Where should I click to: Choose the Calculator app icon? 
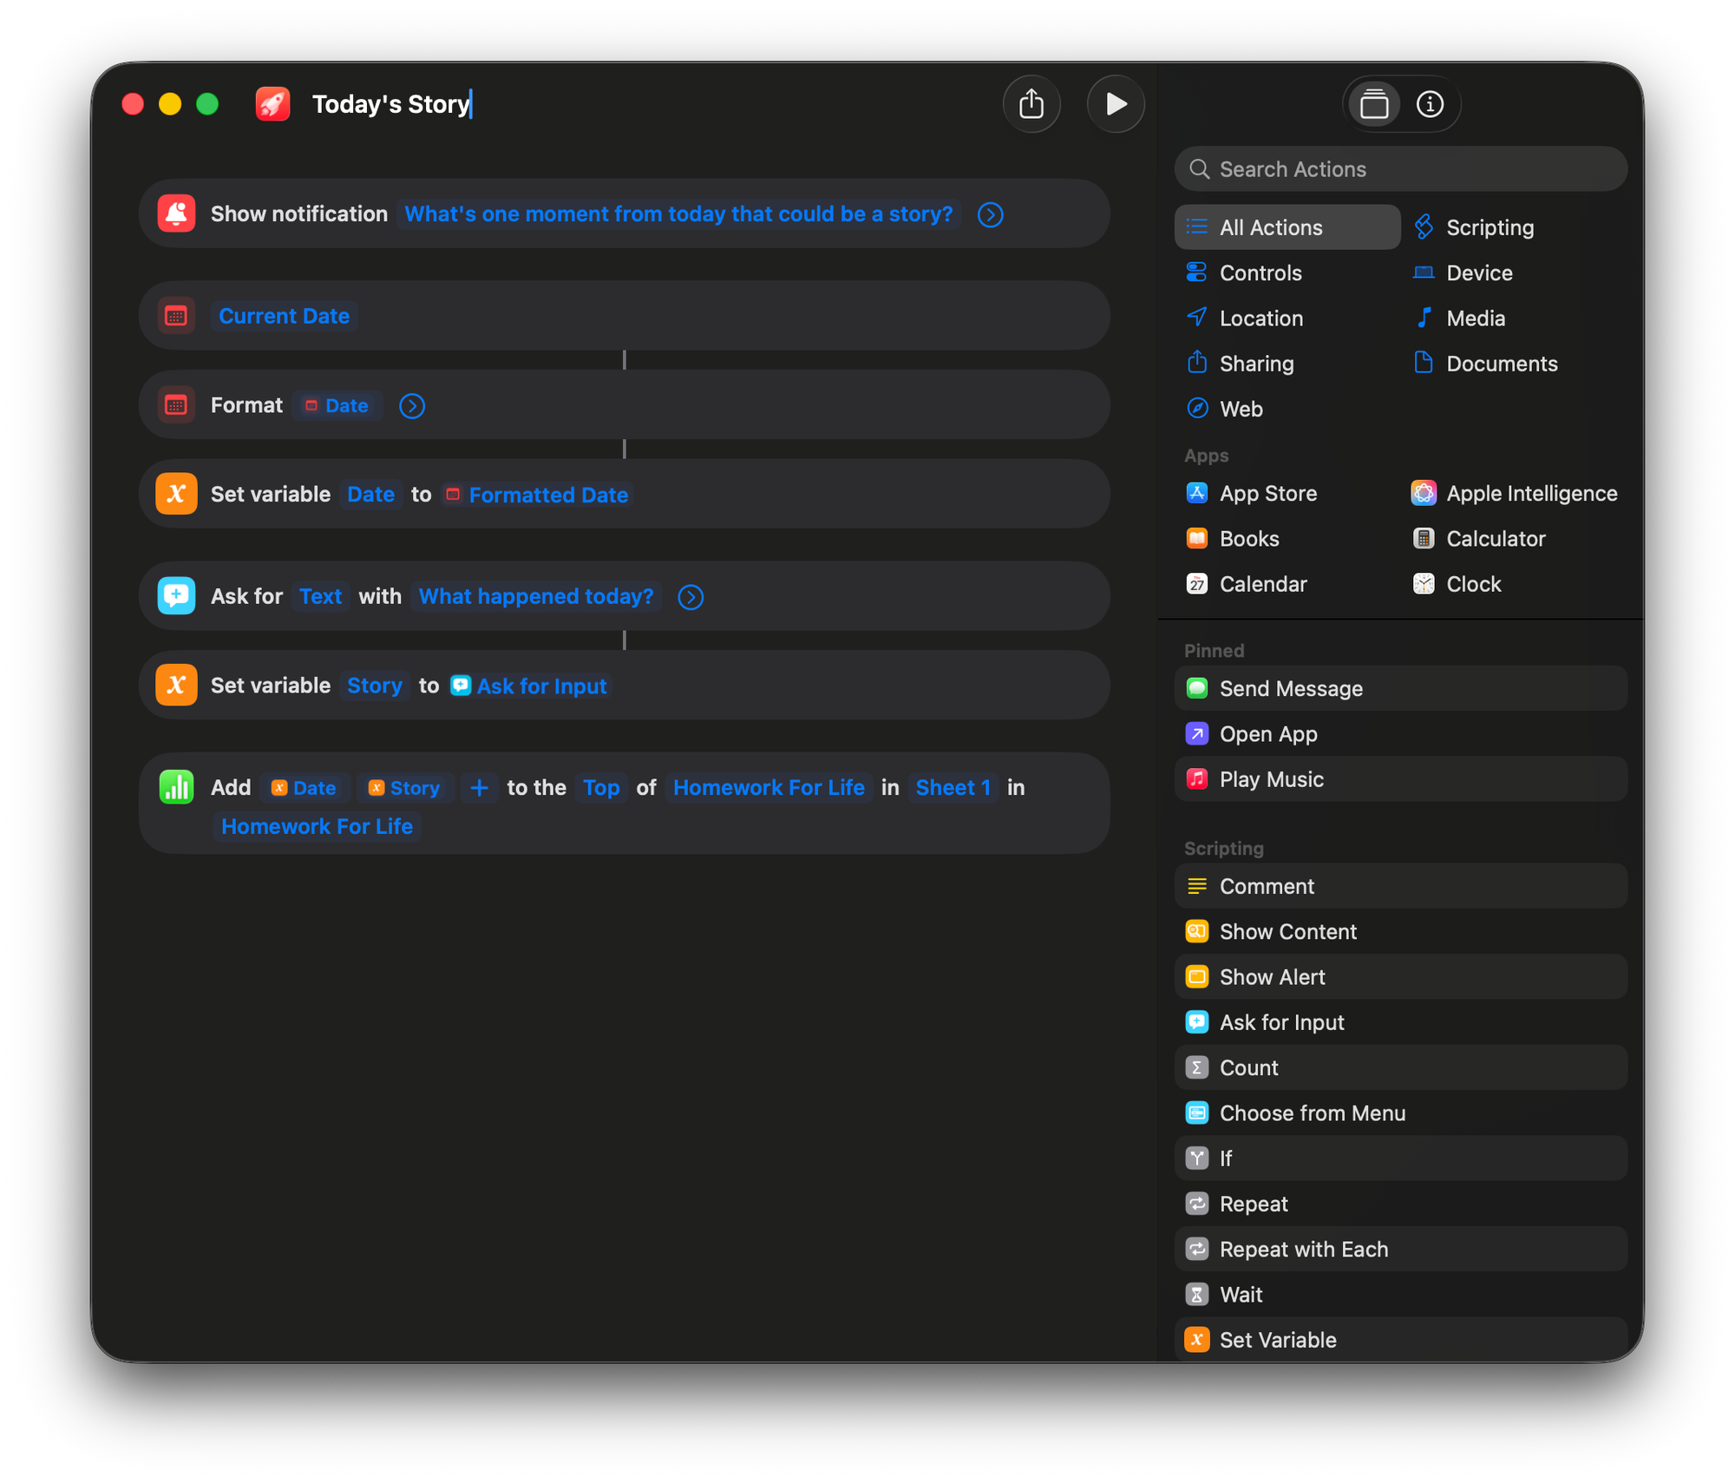click(x=1424, y=539)
